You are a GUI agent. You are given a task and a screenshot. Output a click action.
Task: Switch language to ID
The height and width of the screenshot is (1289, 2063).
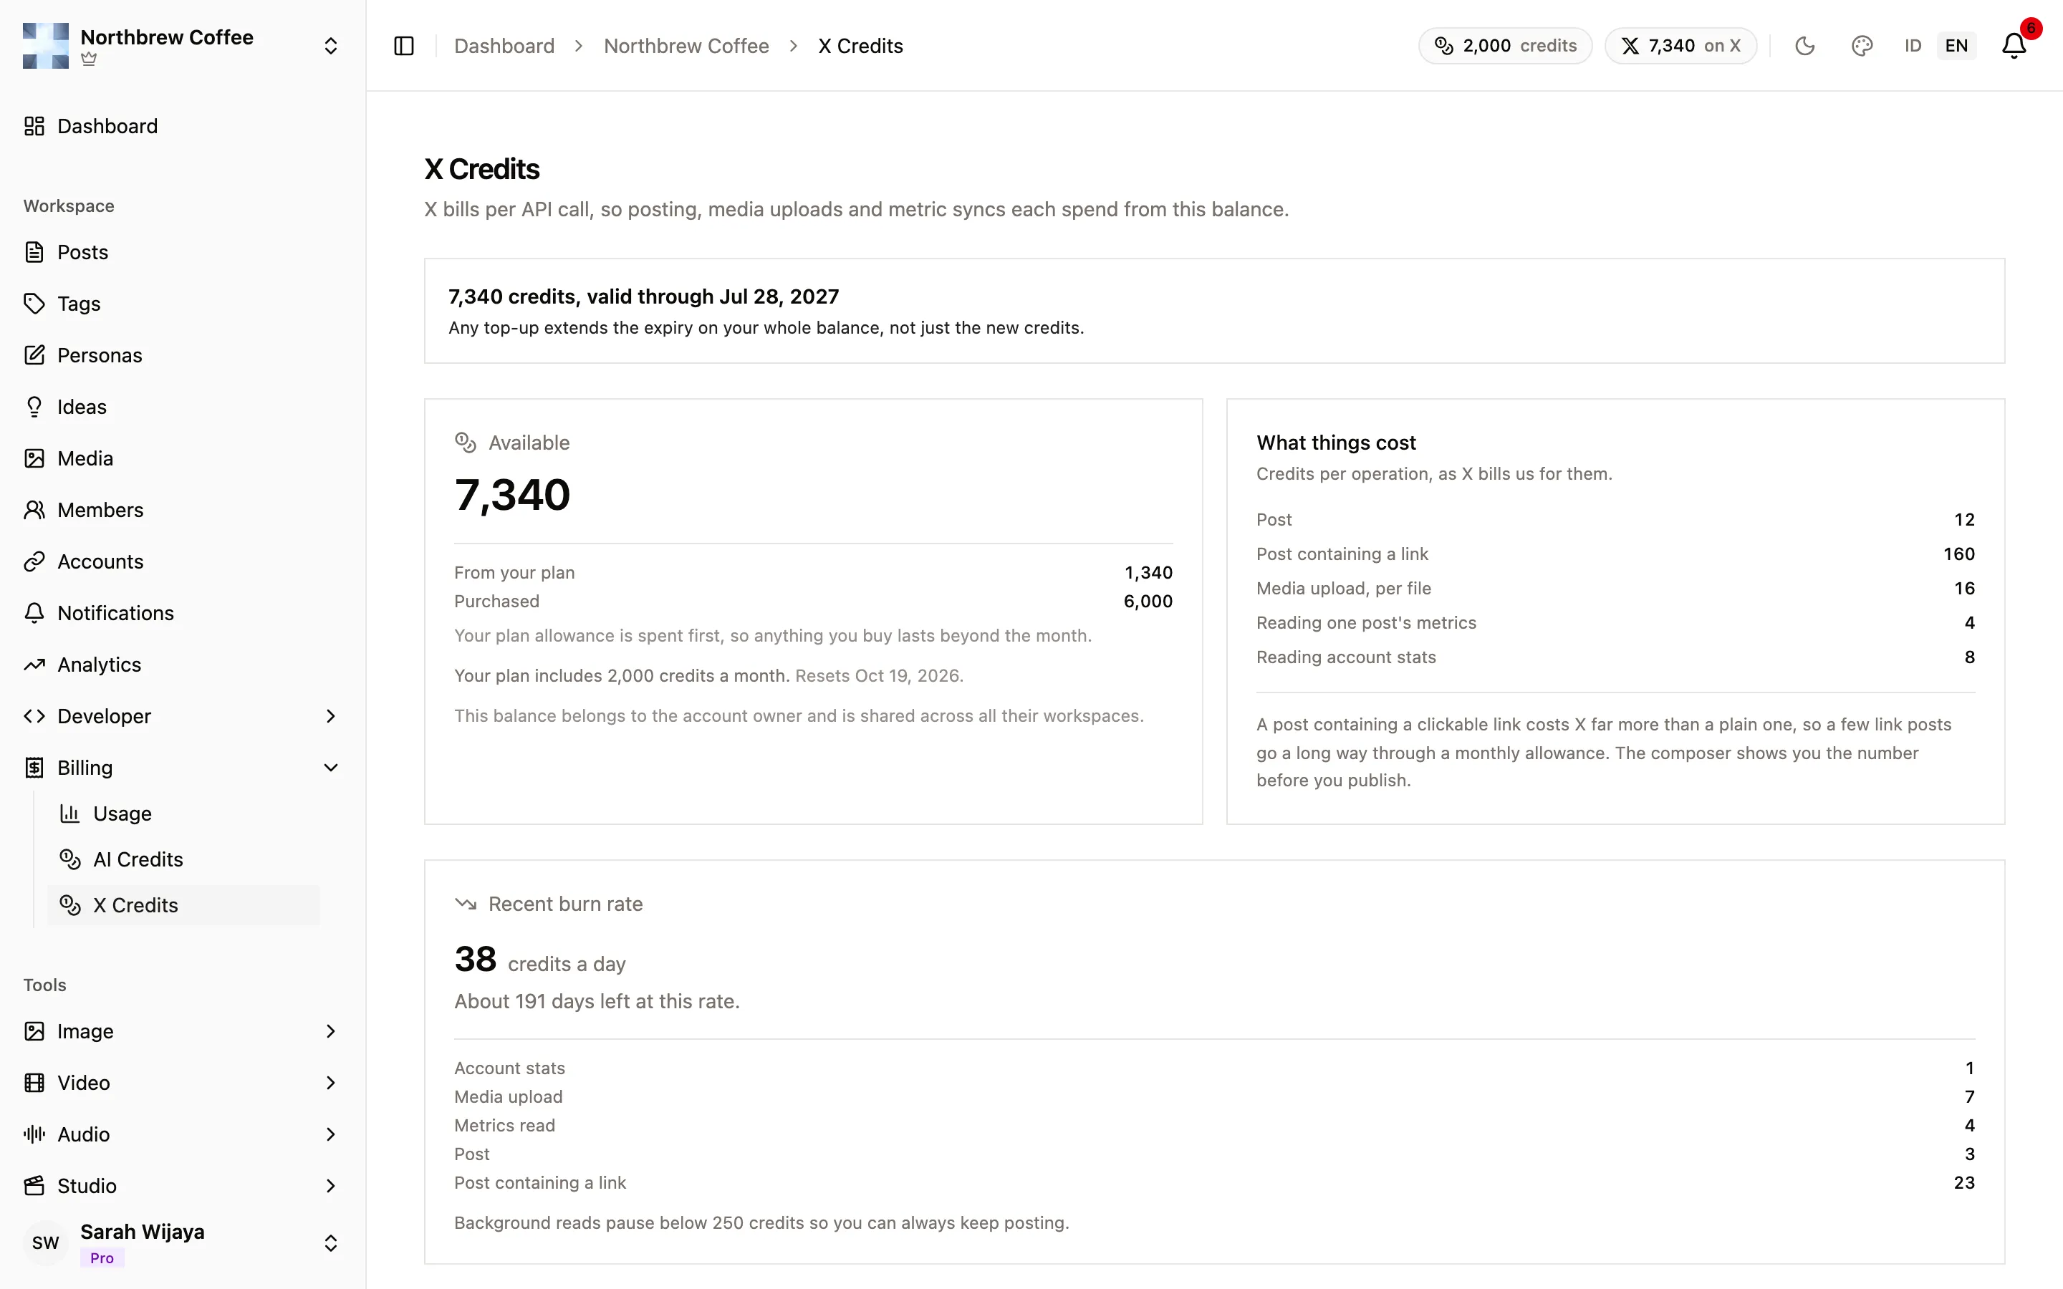coord(1913,46)
